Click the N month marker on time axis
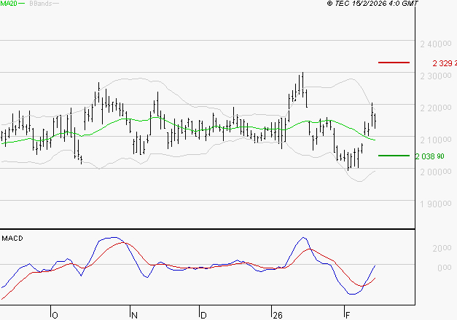The height and width of the screenshot is (320, 457). pos(134,316)
